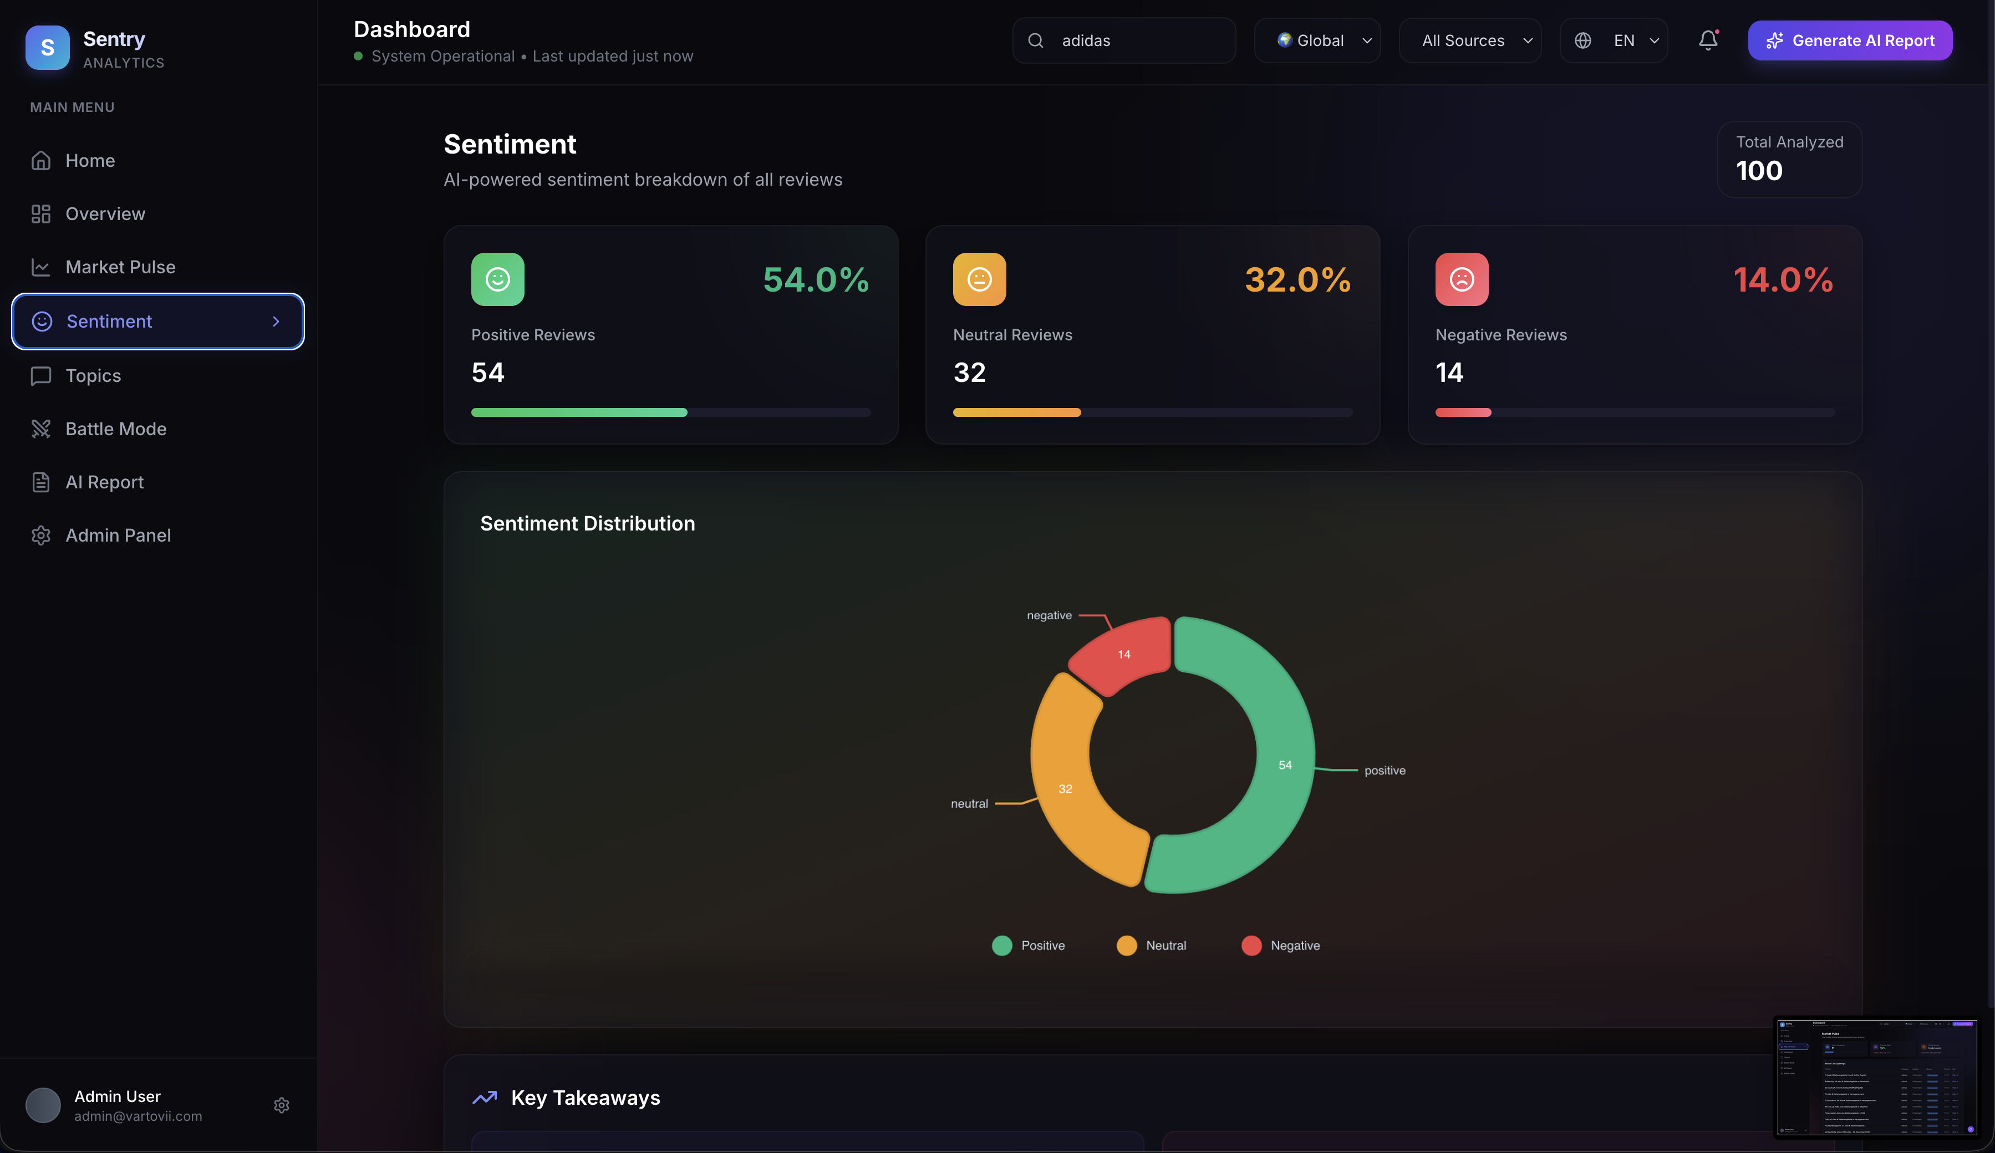Expand the All Sources dropdown
Screen dimensions: 1995x1153
(1469, 40)
